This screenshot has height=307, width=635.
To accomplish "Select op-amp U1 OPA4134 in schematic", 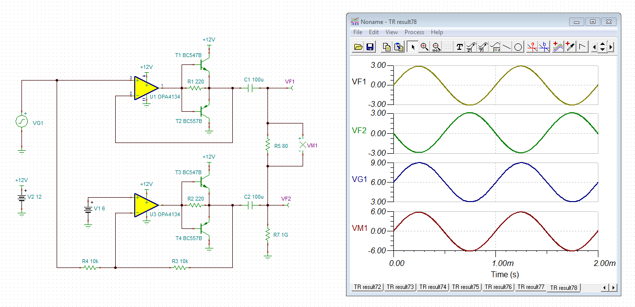I will click(146, 88).
